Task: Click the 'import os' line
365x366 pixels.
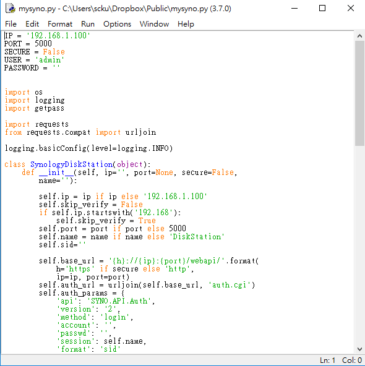Action: (x=24, y=92)
